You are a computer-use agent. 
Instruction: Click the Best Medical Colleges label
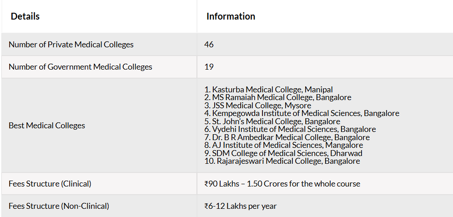47,126
